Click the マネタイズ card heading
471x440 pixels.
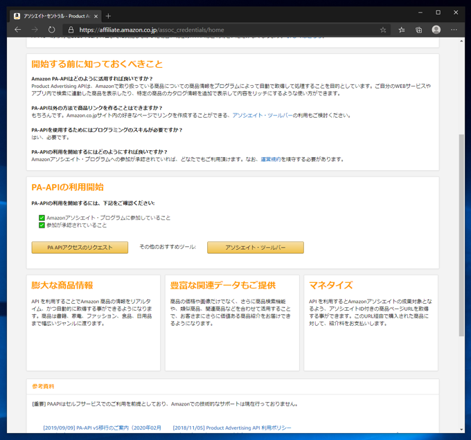[x=330, y=285]
